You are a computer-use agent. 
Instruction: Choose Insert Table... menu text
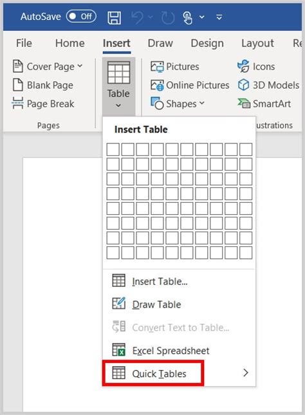pos(160,281)
